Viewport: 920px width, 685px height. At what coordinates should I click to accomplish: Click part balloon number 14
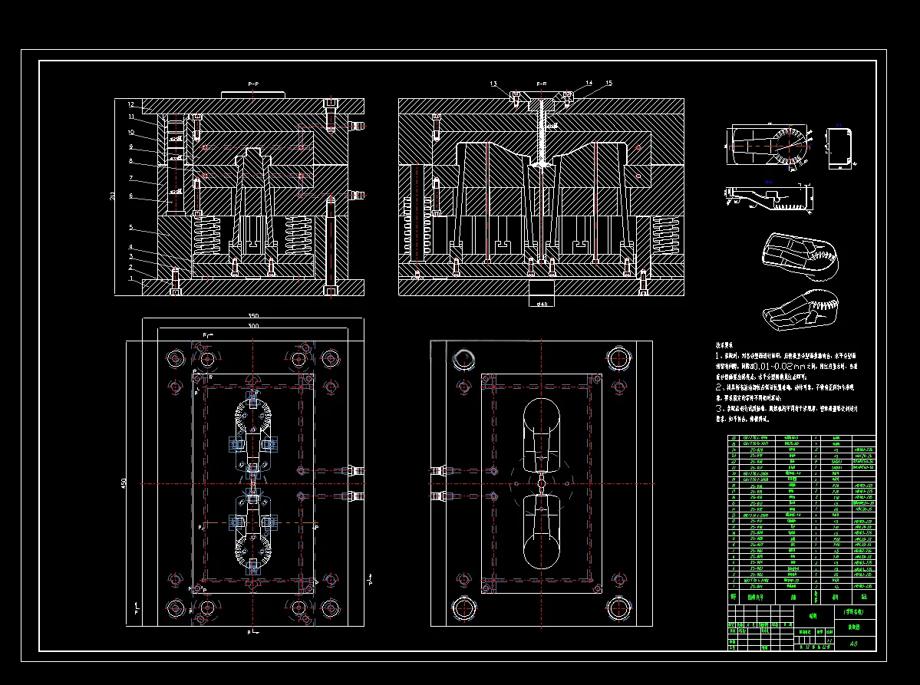click(x=589, y=84)
